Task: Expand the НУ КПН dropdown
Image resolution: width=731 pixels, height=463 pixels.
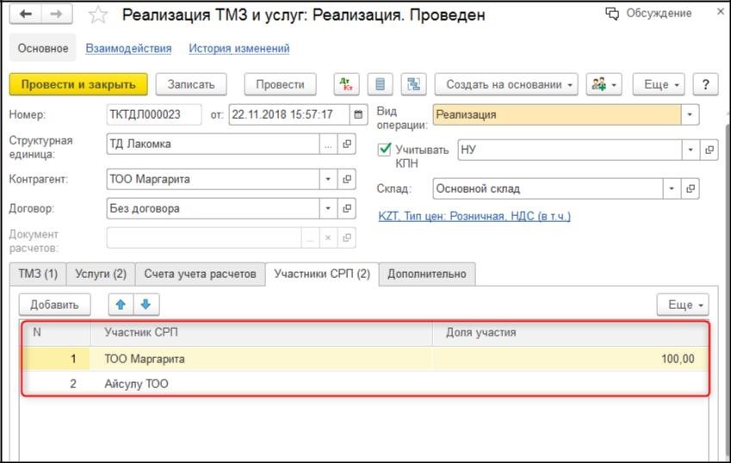Action: 691,150
